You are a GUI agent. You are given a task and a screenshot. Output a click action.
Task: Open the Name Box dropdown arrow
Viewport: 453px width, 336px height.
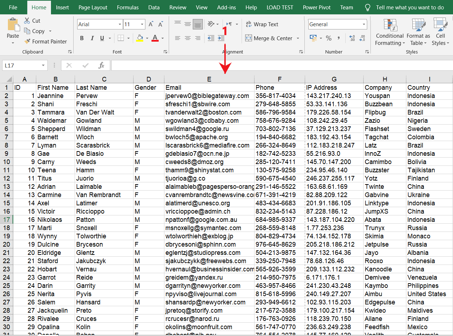coord(43,65)
